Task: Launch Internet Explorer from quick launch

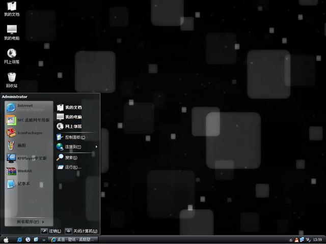Action: click(20, 239)
